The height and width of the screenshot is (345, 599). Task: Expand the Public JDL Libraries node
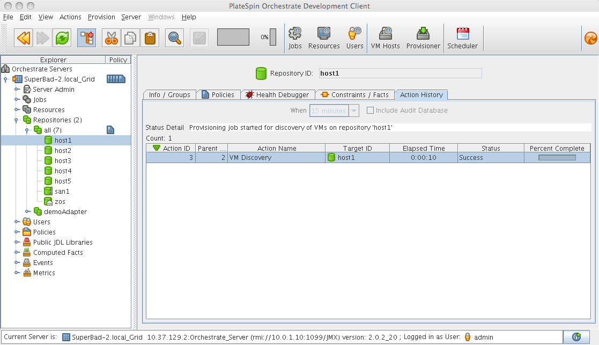click(x=17, y=242)
